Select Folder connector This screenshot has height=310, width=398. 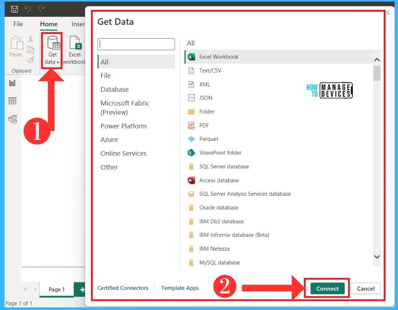279,112
